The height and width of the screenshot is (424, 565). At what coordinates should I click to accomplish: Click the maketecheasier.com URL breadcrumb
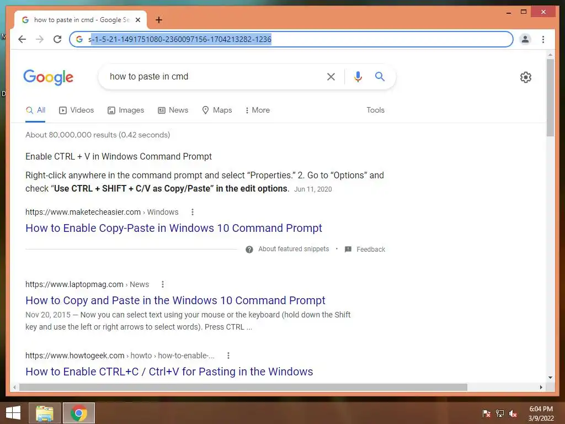(x=102, y=212)
